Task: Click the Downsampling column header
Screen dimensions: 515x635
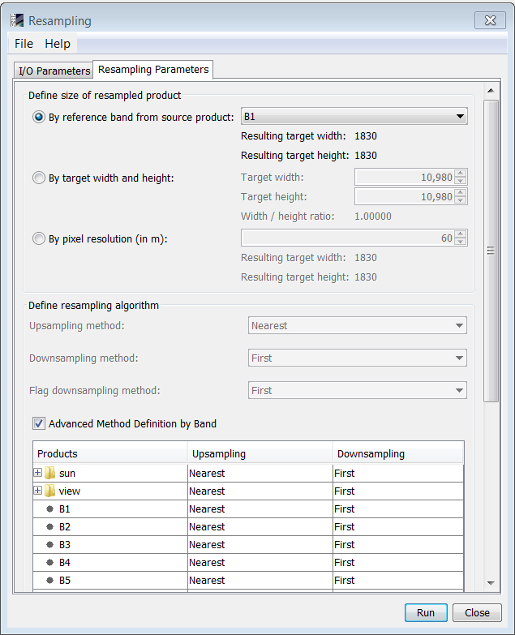Action: click(398, 453)
